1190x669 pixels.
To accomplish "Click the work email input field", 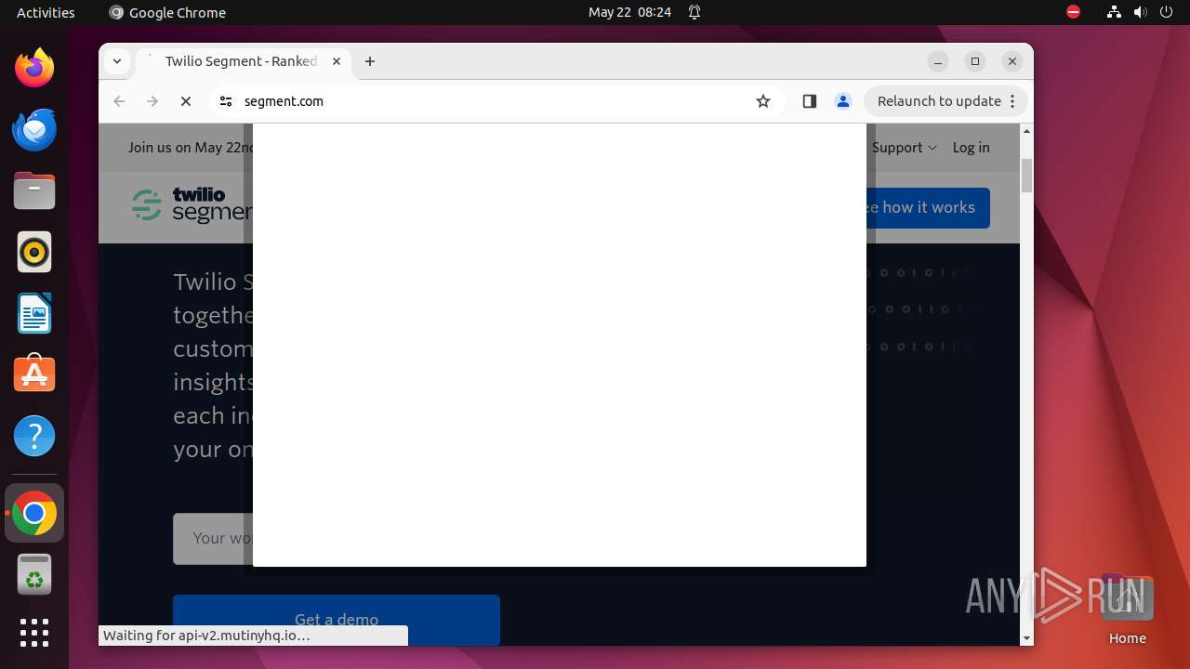I will coord(213,538).
